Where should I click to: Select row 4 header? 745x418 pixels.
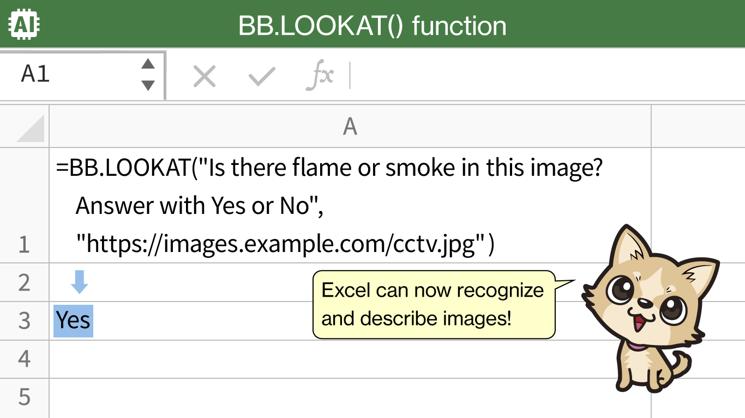click(24, 359)
